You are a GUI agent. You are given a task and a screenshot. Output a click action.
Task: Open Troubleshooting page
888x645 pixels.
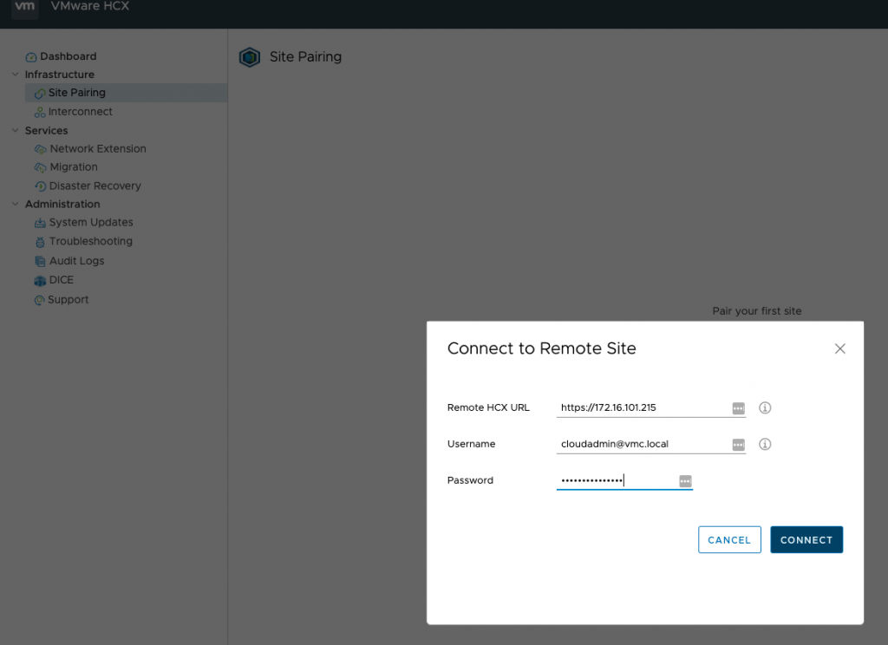[x=90, y=241]
